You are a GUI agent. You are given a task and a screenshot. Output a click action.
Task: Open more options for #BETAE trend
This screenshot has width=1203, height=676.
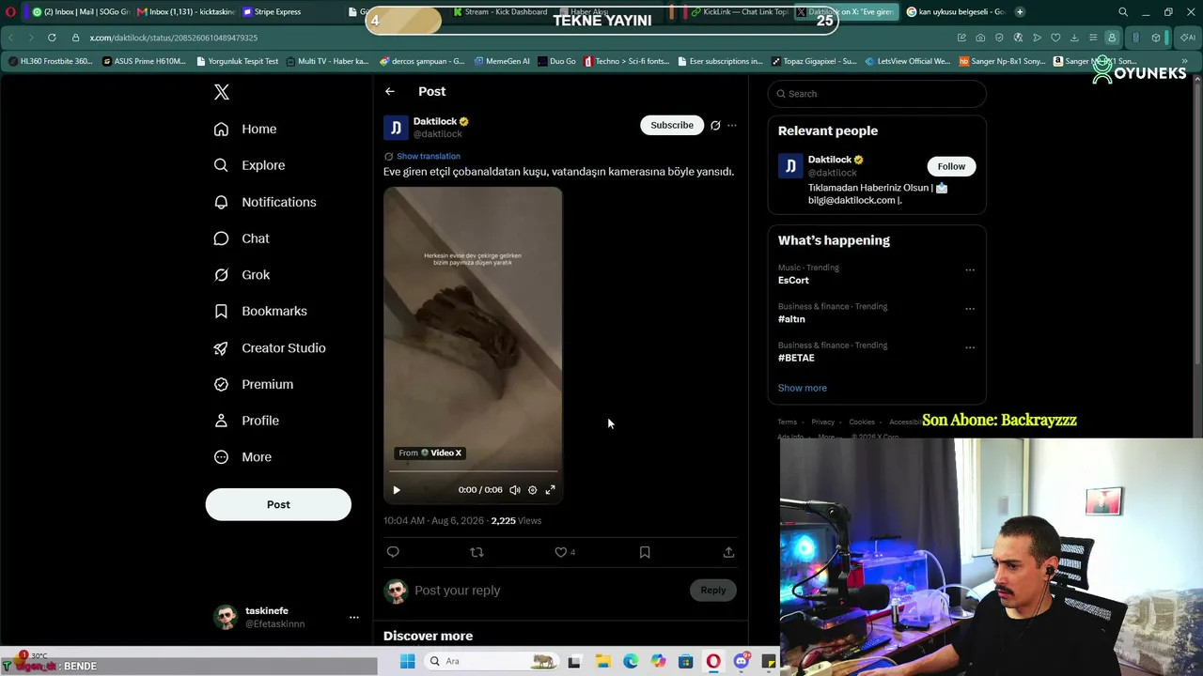click(x=970, y=347)
